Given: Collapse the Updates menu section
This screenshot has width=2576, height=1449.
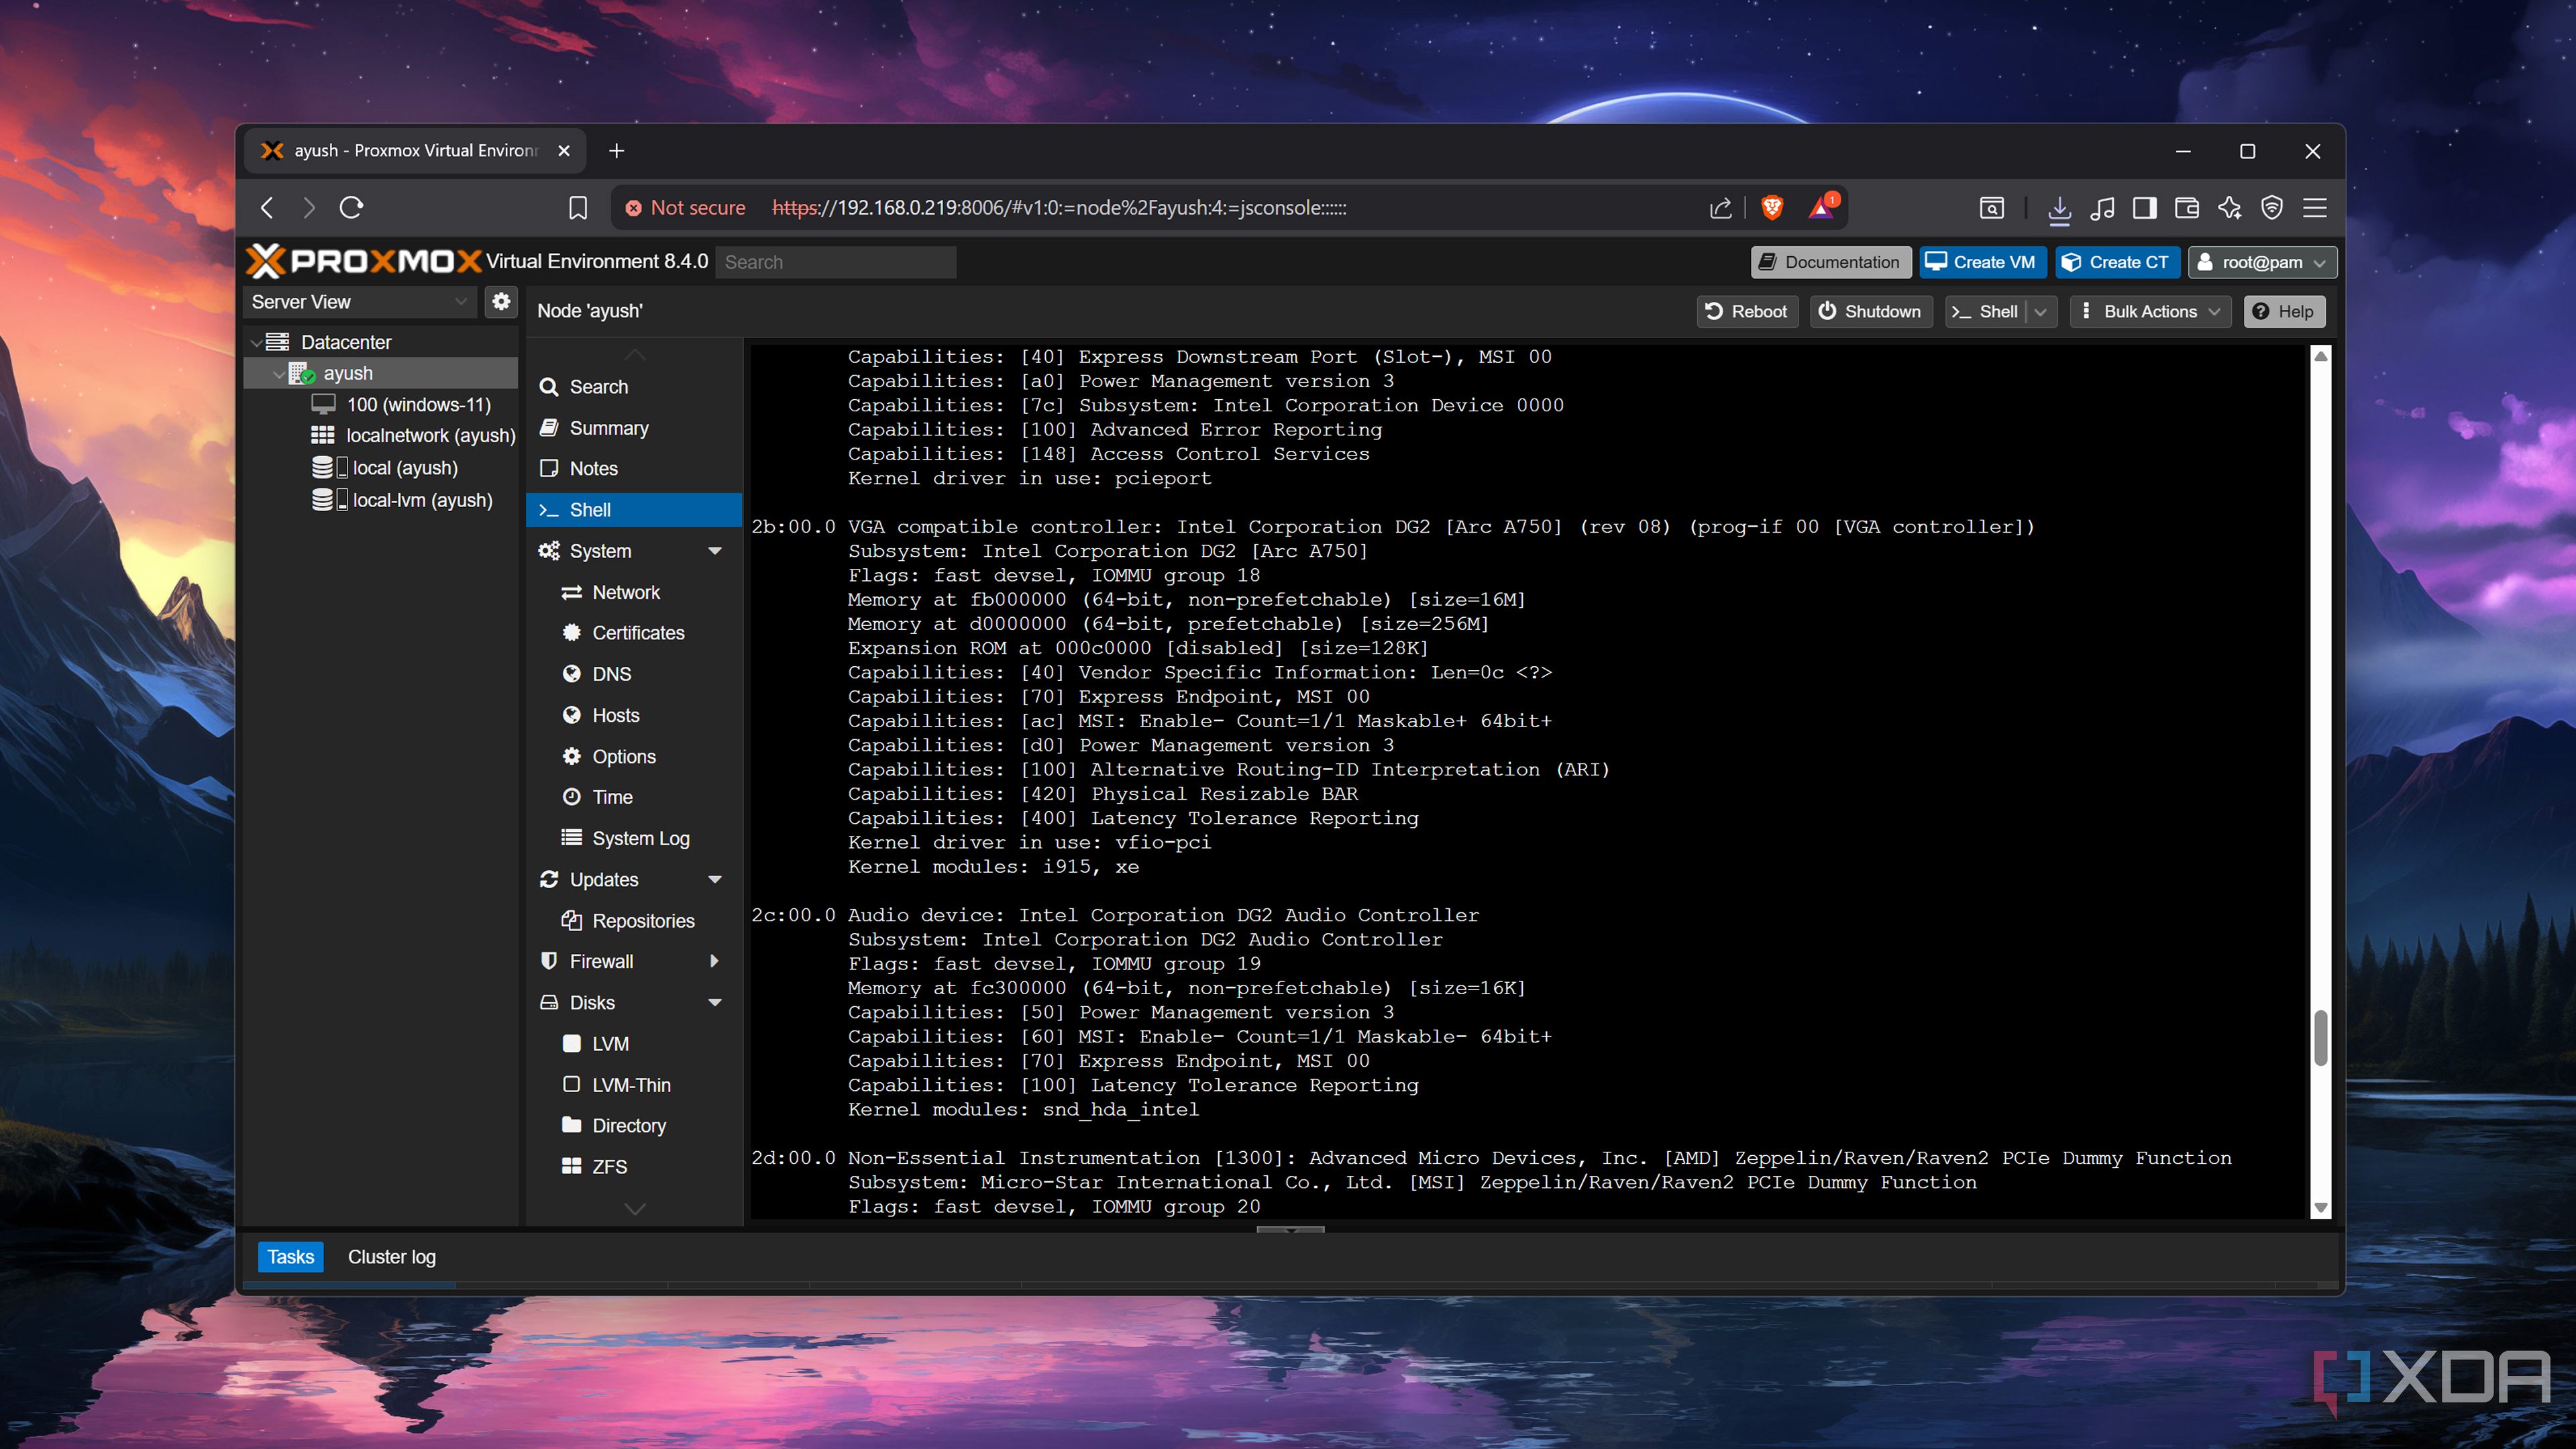Looking at the screenshot, I should 715,879.
